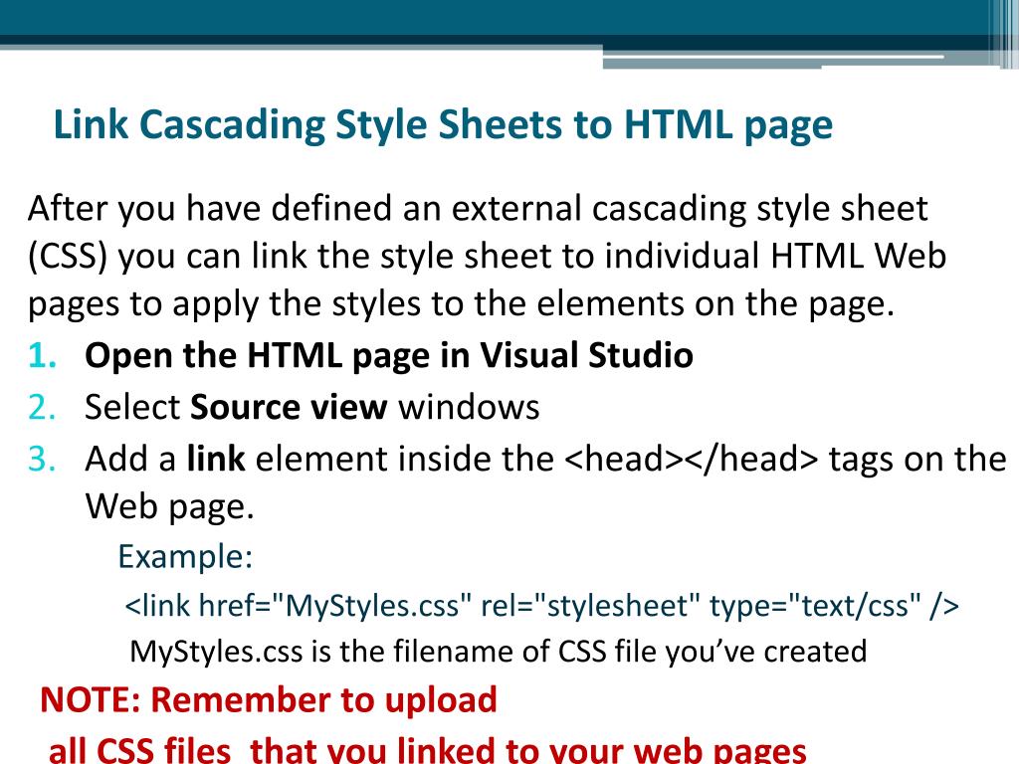Click the red line "all CSS files that you linked to your web pages"
1019x764 pixels.
(x=427, y=749)
